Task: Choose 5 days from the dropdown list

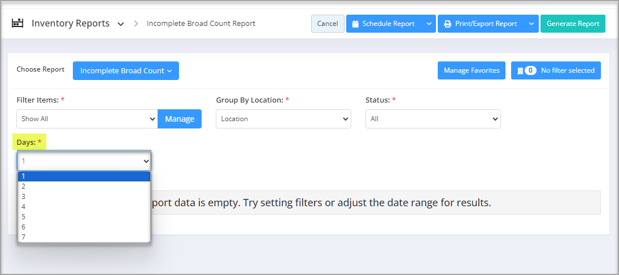Action: coord(84,217)
